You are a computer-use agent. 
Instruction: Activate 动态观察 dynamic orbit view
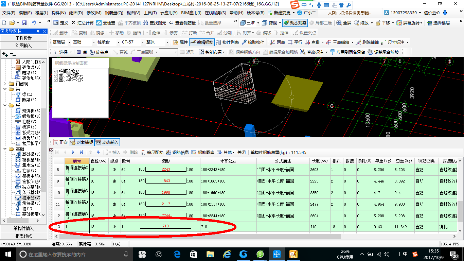(x=295, y=23)
